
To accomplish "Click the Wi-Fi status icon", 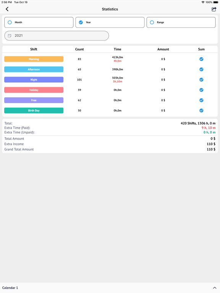I will [203, 2].
